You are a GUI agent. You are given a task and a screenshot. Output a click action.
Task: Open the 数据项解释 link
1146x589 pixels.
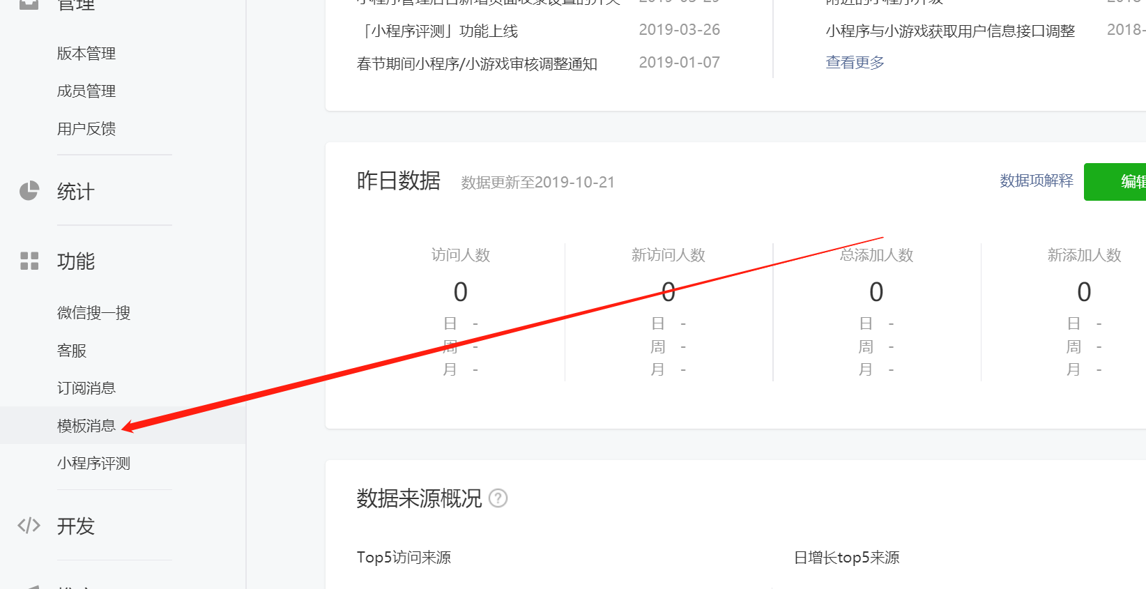click(x=1037, y=181)
